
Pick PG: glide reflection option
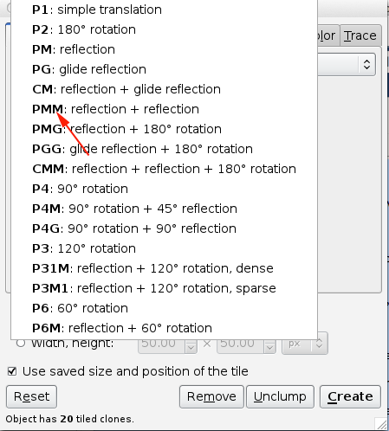[164, 69]
